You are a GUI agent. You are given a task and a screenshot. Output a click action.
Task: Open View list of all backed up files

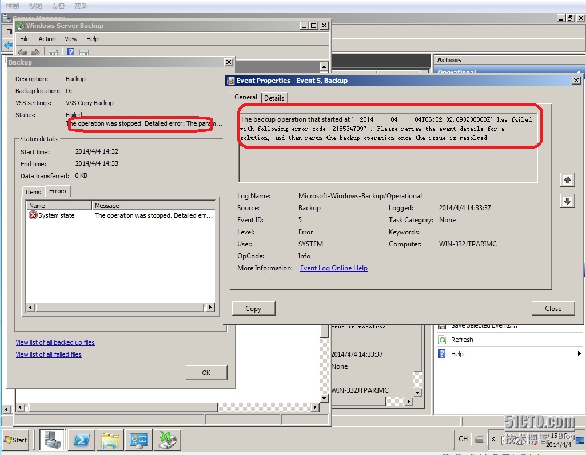click(55, 342)
